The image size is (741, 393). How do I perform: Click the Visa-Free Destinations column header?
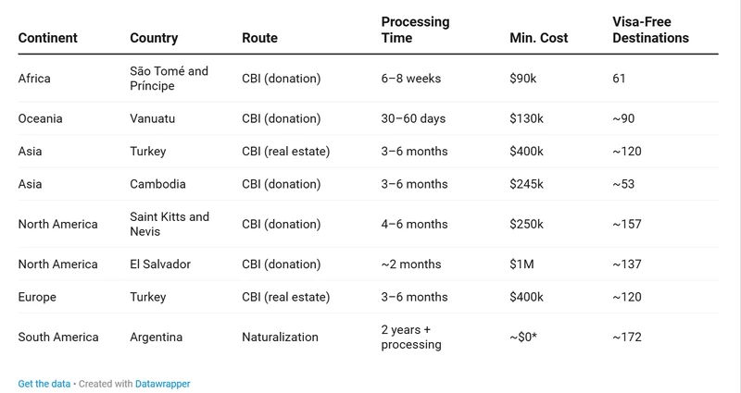[x=651, y=30]
